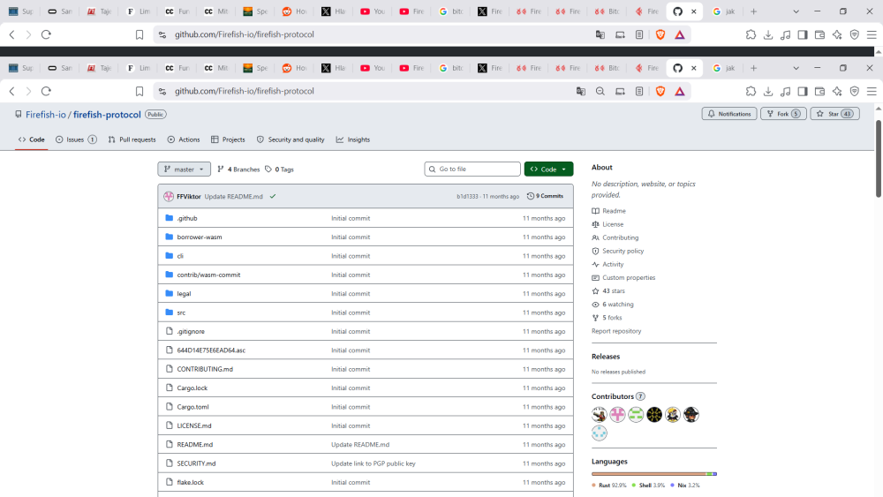Click the Notifications button
Image resolution: width=883 pixels, height=497 pixels.
point(729,114)
